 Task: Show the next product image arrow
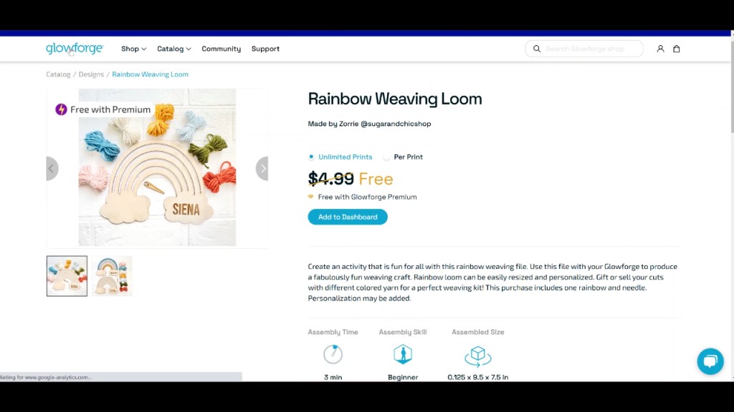(x=262, y=169)
